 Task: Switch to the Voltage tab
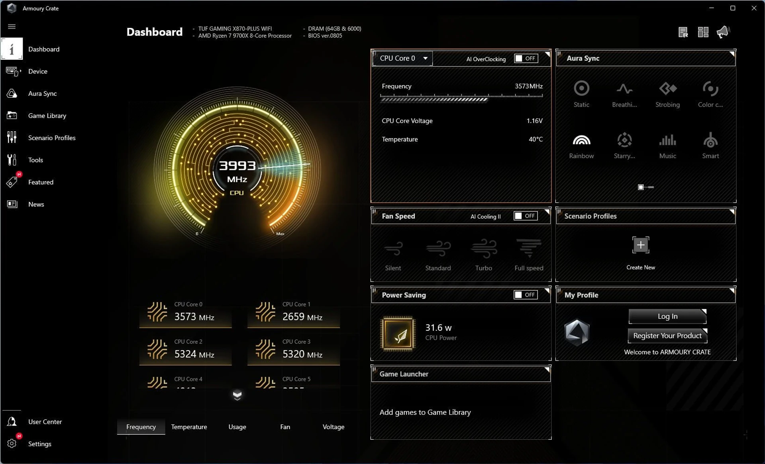[333, 427]
